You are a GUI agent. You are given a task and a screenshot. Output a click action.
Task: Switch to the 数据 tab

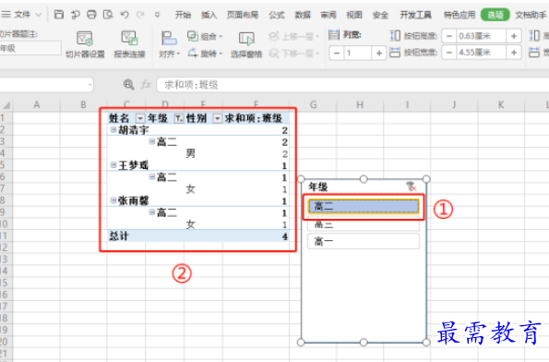coord(303,15)
